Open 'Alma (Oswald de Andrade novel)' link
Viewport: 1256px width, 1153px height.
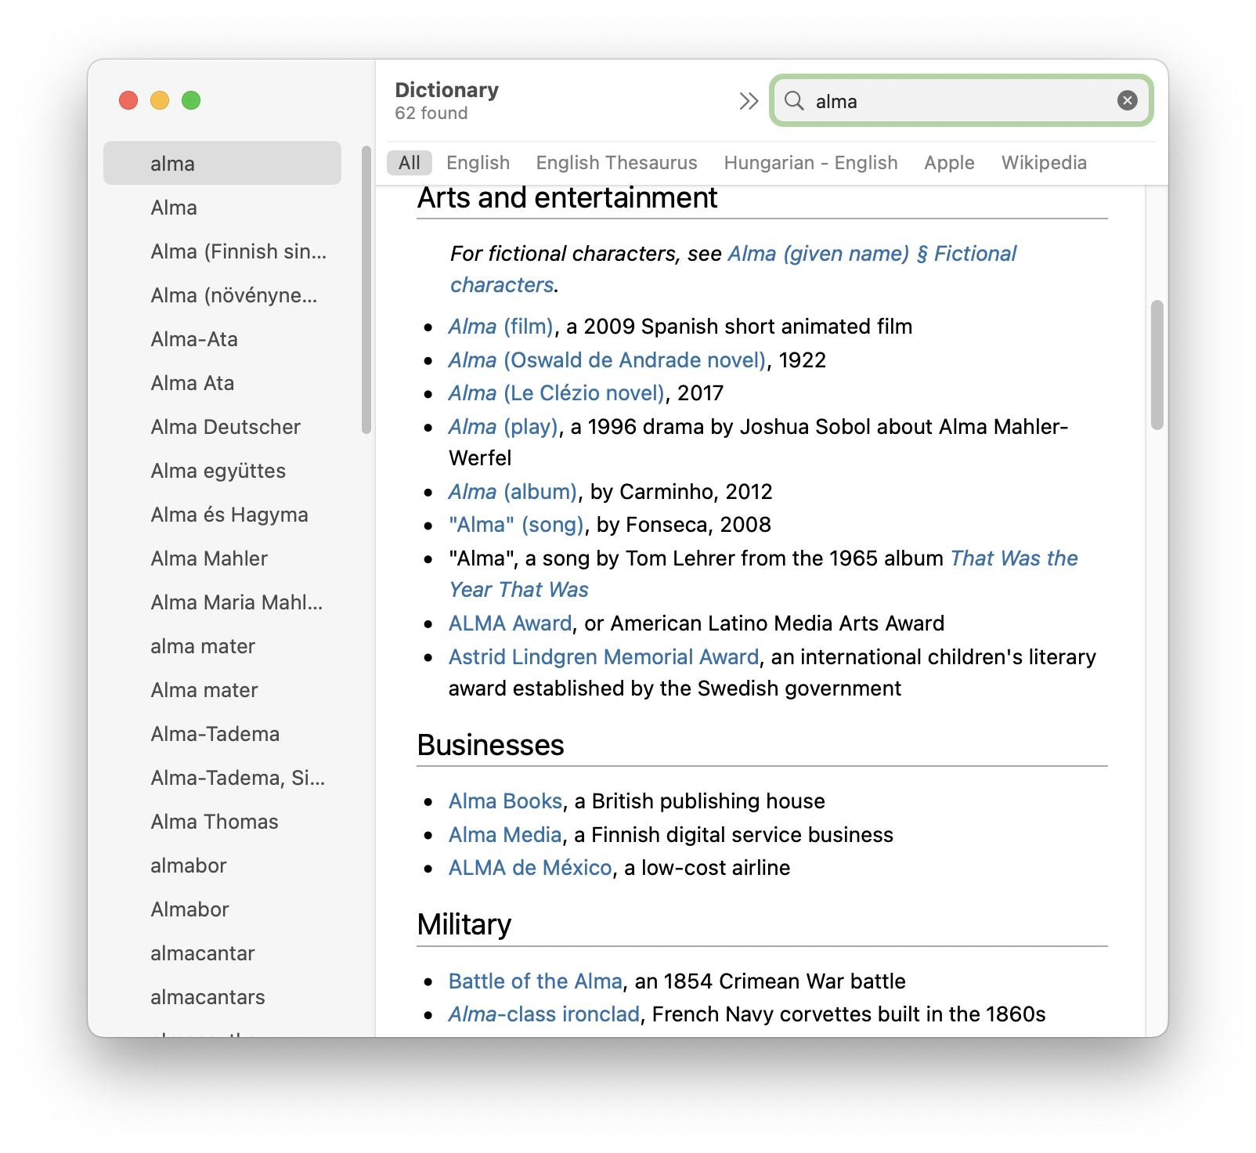point(607,360)
